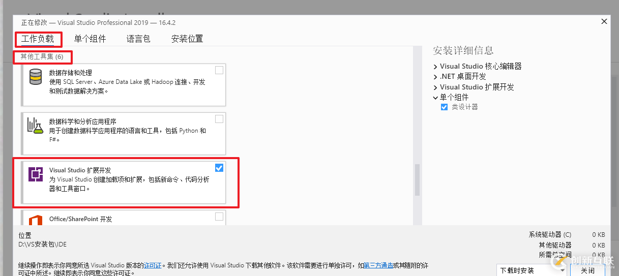The width and height of the screenshot is (619, 276).
Task: Close the modify dialog with X
Action: point(604,21)
